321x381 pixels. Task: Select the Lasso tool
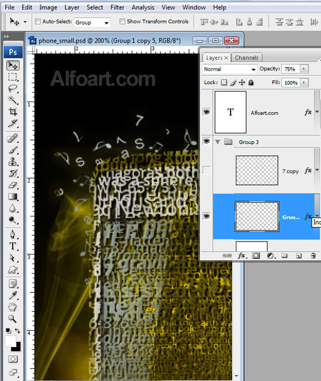12,88
